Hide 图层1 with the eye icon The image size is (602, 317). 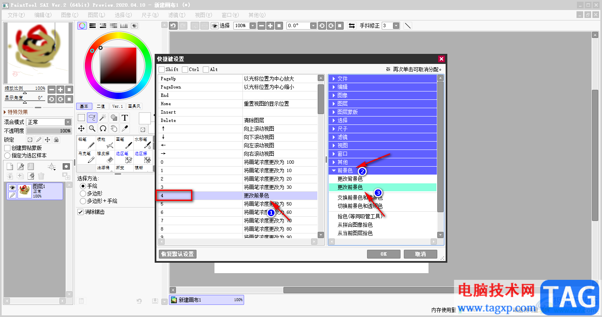(12, 188)
